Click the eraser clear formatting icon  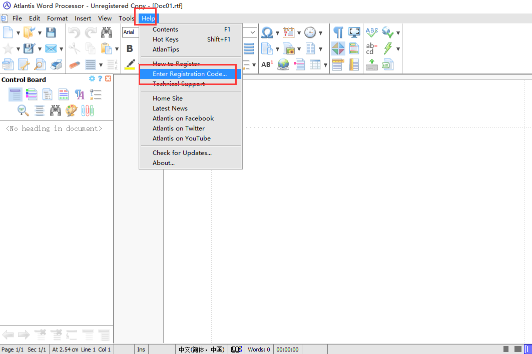tap(74, 64)
